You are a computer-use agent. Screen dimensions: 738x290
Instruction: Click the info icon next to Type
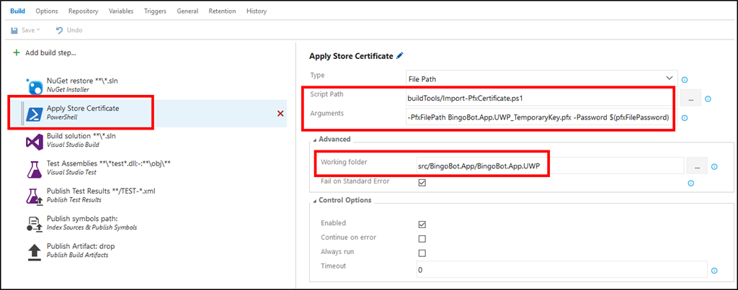pyautogui.click(x=685, y=79)
